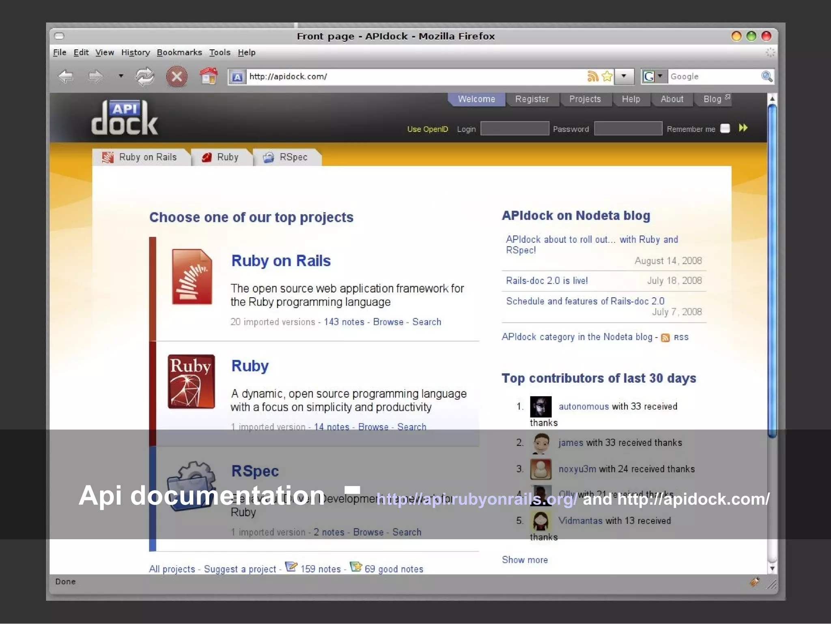Stop loading with the red X icon
The image size is (831, 624).
(x=177, y=77)
